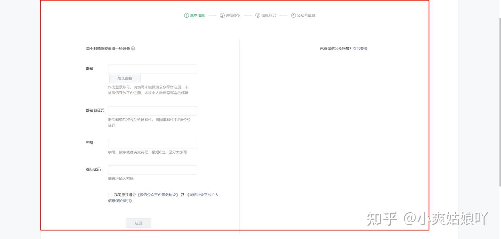The height and width of the screenshot is (239, 501).
Task: Open the 《微信公众平台服务协议》 link
Action: pos(158,195)
